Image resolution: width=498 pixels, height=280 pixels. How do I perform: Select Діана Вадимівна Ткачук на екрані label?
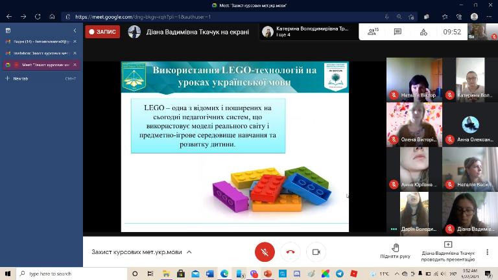pyautogui.click(x=198, y=32)
